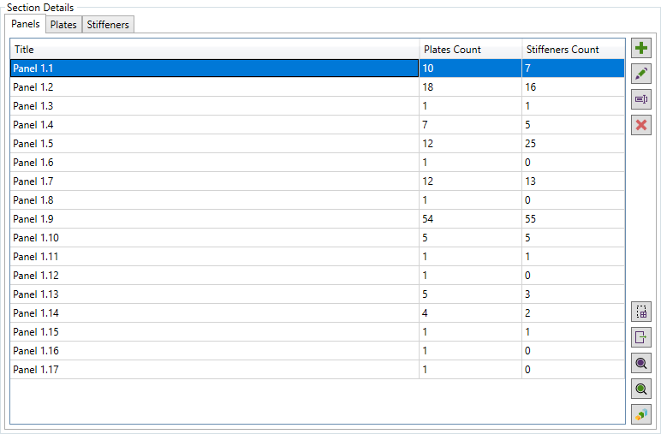Click the colored 3D blocks icon
This screenshot has height=434, width=661.
pos(640,414)
